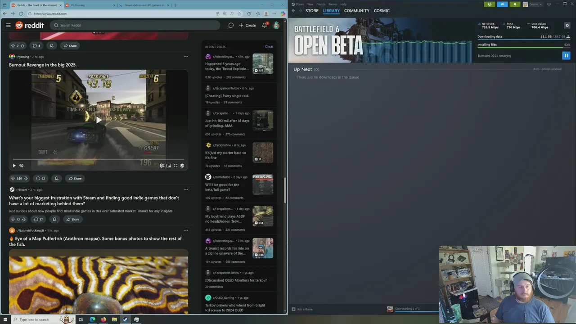Switch to Steam STORE tab

coord(312,10)
